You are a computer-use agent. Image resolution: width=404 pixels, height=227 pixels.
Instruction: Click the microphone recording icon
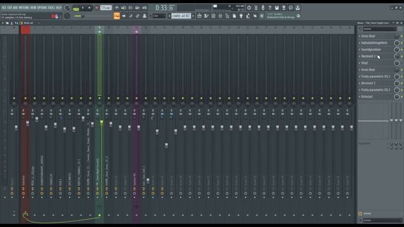click(263, 8)
